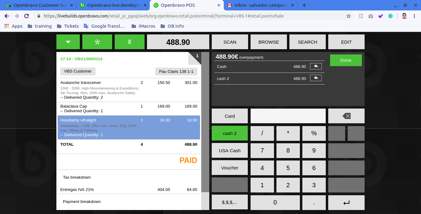This screenshot has height=214, width=421.
Task: Close the Openbravo POS tab
Action: (x=219, y=5)
